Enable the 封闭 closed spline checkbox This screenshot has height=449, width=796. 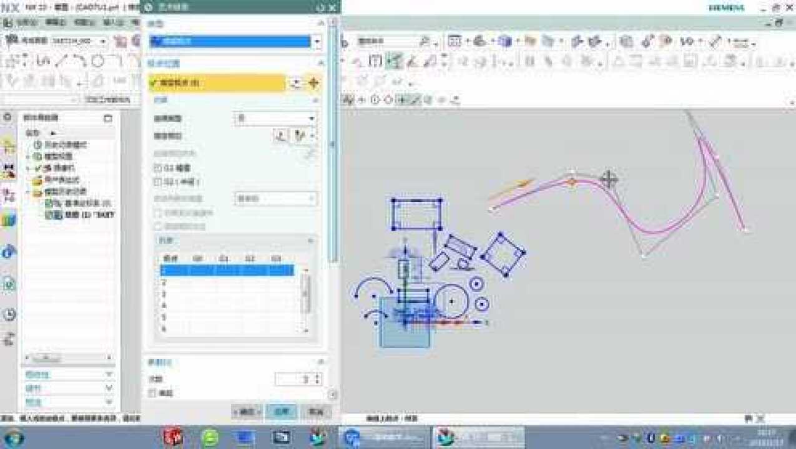tap(152, 392)
